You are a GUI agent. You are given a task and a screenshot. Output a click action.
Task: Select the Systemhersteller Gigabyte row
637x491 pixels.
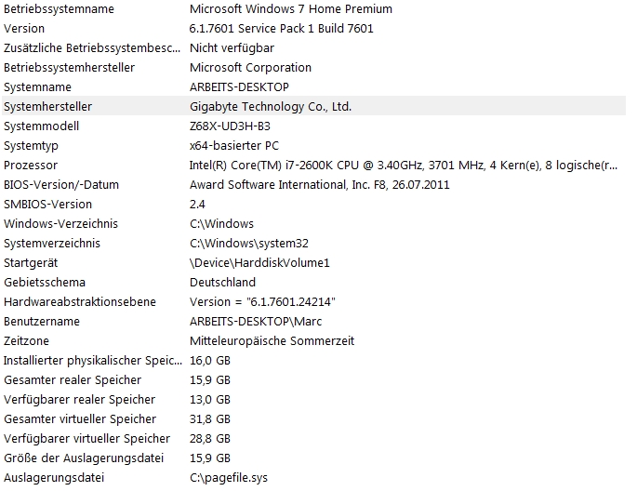pyautogui.click(x=313, y=106)
